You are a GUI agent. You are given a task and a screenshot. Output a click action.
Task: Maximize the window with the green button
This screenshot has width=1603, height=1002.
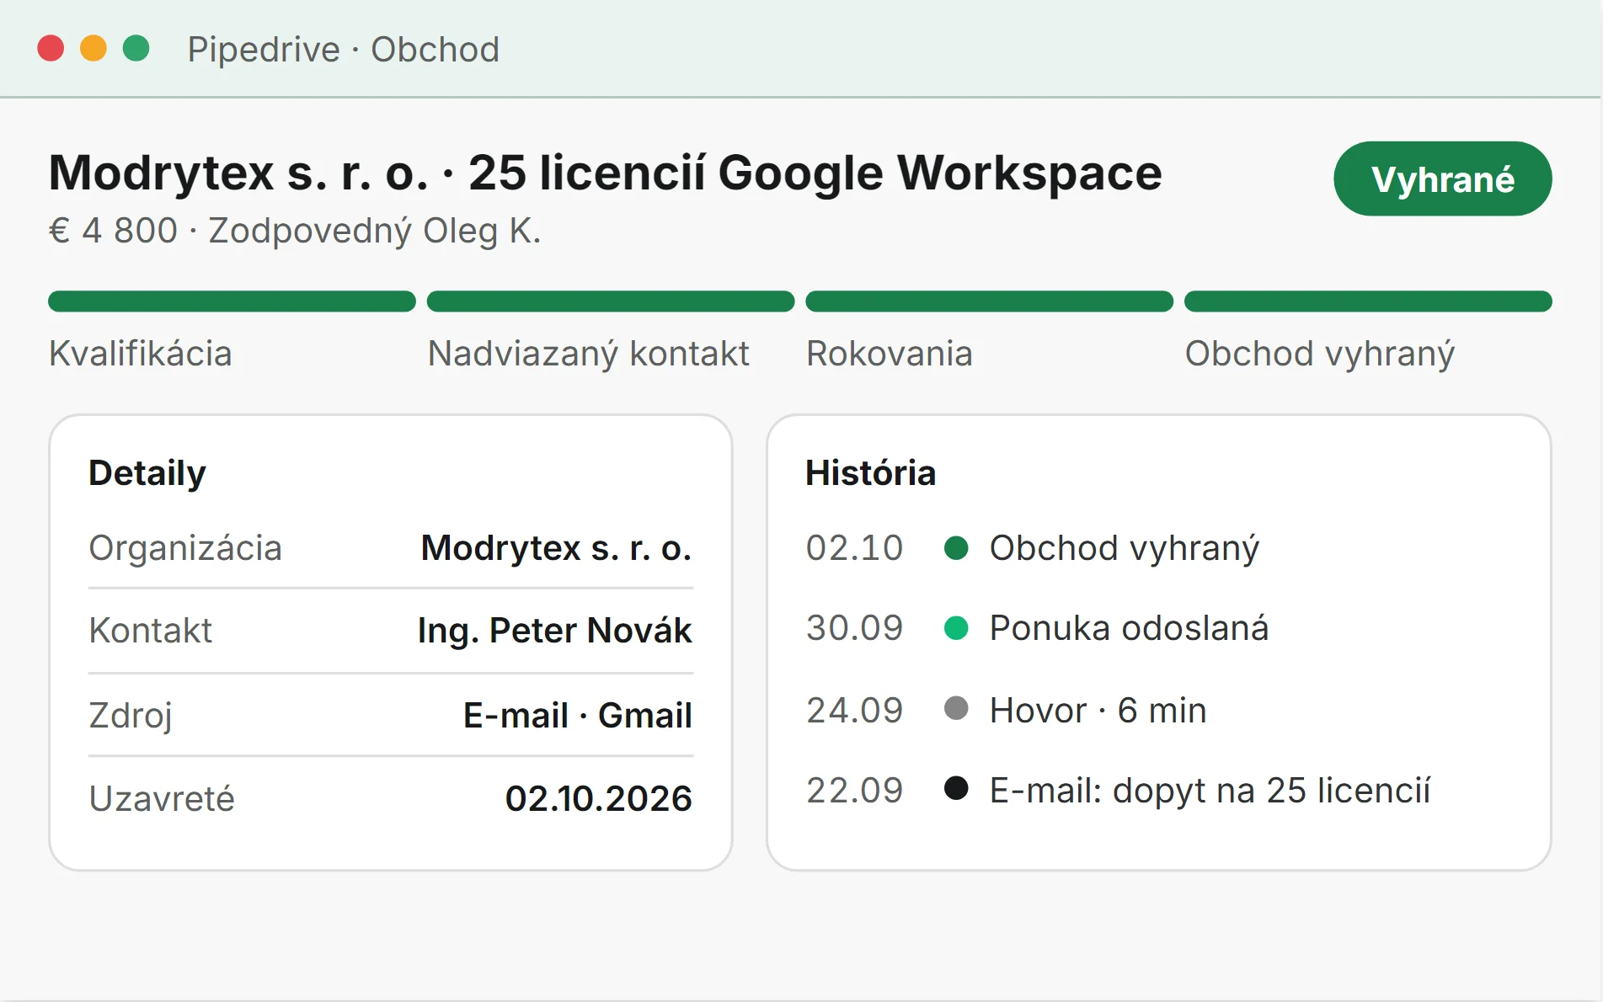click(136, 48)
